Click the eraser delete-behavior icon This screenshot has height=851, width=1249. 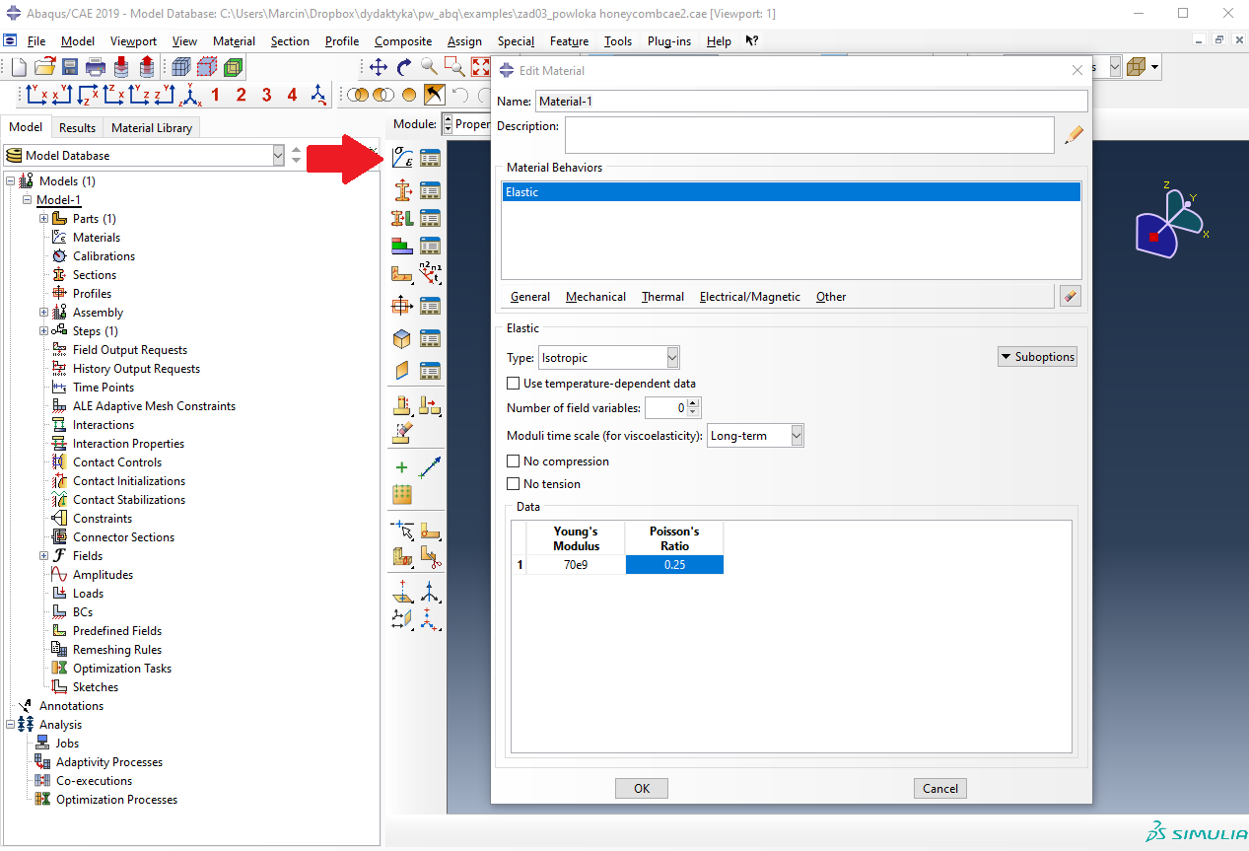tap(1070, 296)
